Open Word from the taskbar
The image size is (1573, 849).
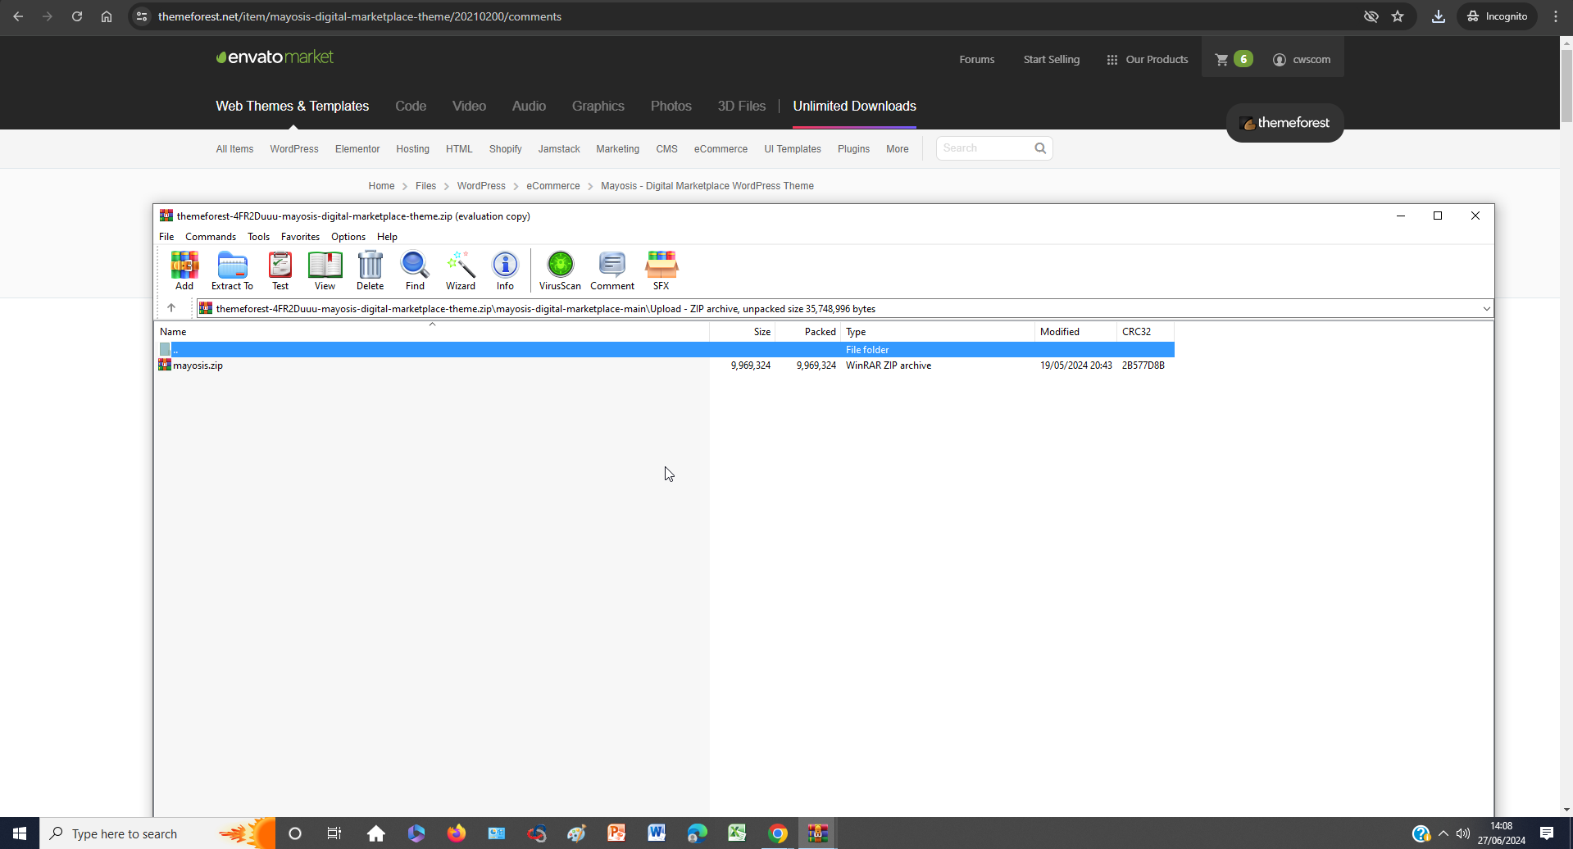coord(657,833)
